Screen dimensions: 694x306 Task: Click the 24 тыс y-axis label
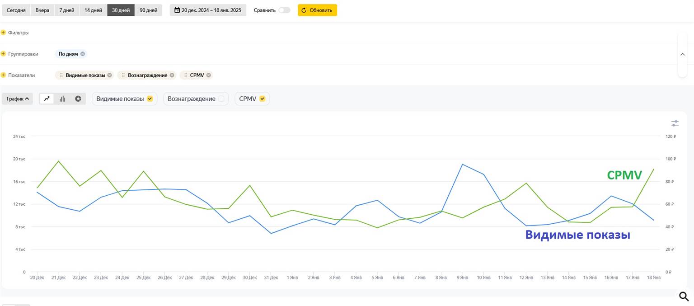pyautogui.click(x=19, y=136)
